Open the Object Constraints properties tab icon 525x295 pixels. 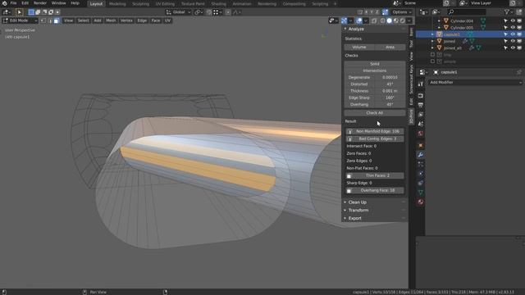point(421,183)
